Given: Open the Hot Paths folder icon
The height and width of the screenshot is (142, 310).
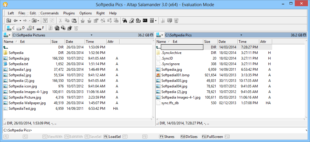Looking at the screenshot, I should click(34, 21).
